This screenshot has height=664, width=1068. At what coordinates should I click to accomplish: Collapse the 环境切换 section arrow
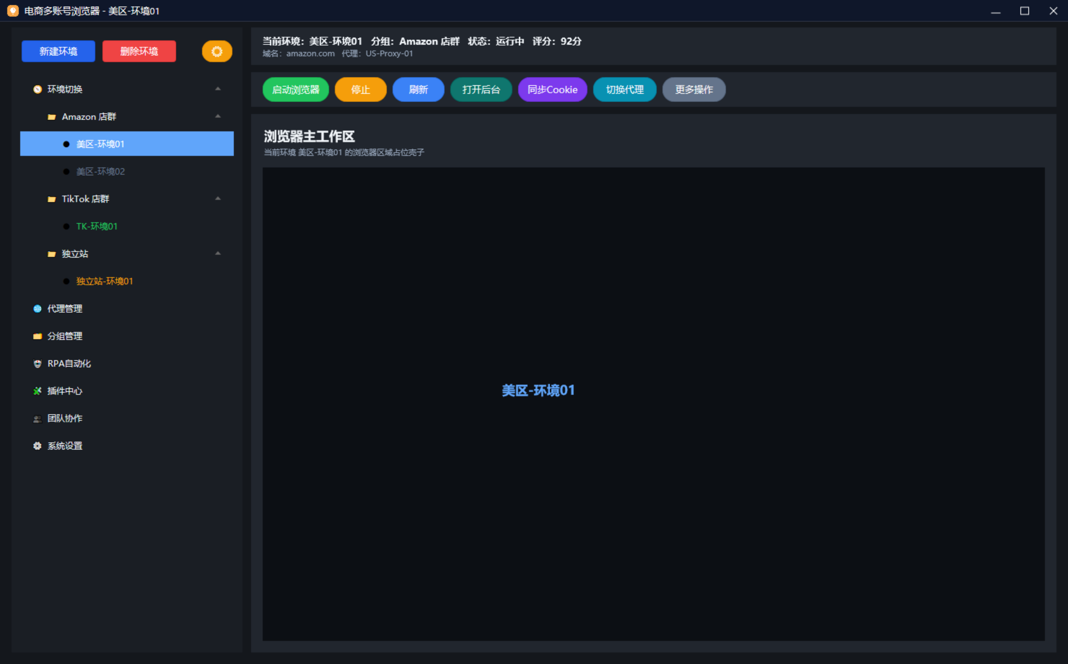(218, 89)
